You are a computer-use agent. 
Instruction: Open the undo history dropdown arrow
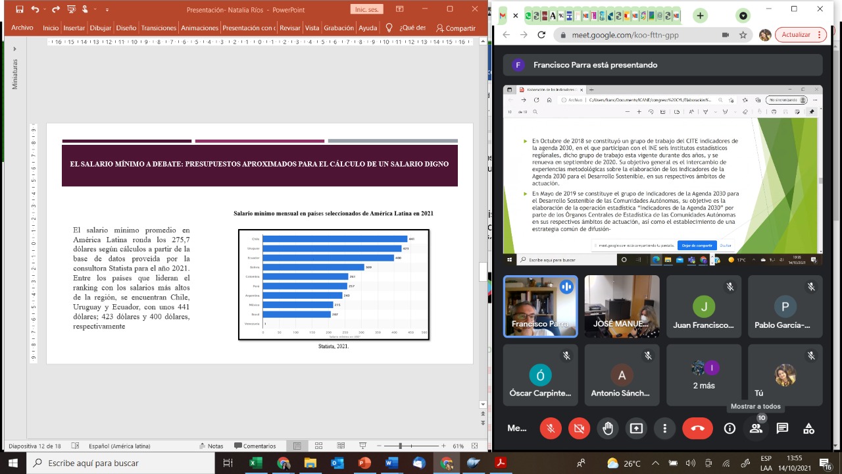[x=44, y=10]
